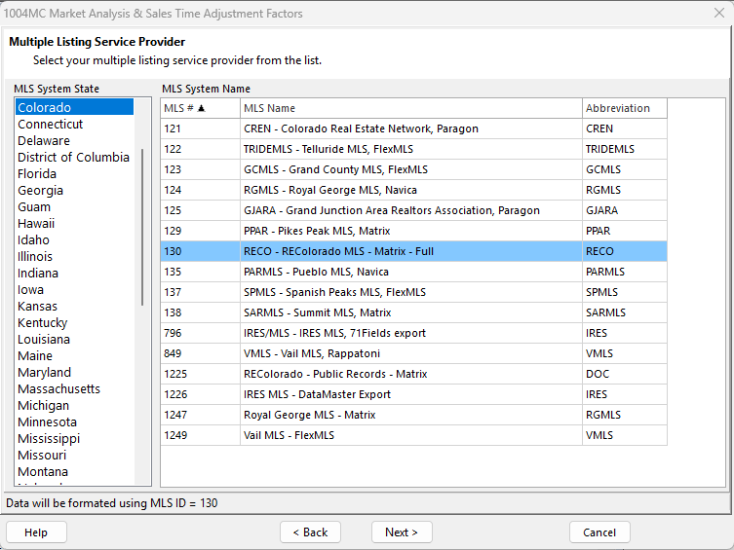The width and height of the screenshot is (734, 550).
Task: Click the MLS System State list scrollbar
Action: click(x=142, y=227)
